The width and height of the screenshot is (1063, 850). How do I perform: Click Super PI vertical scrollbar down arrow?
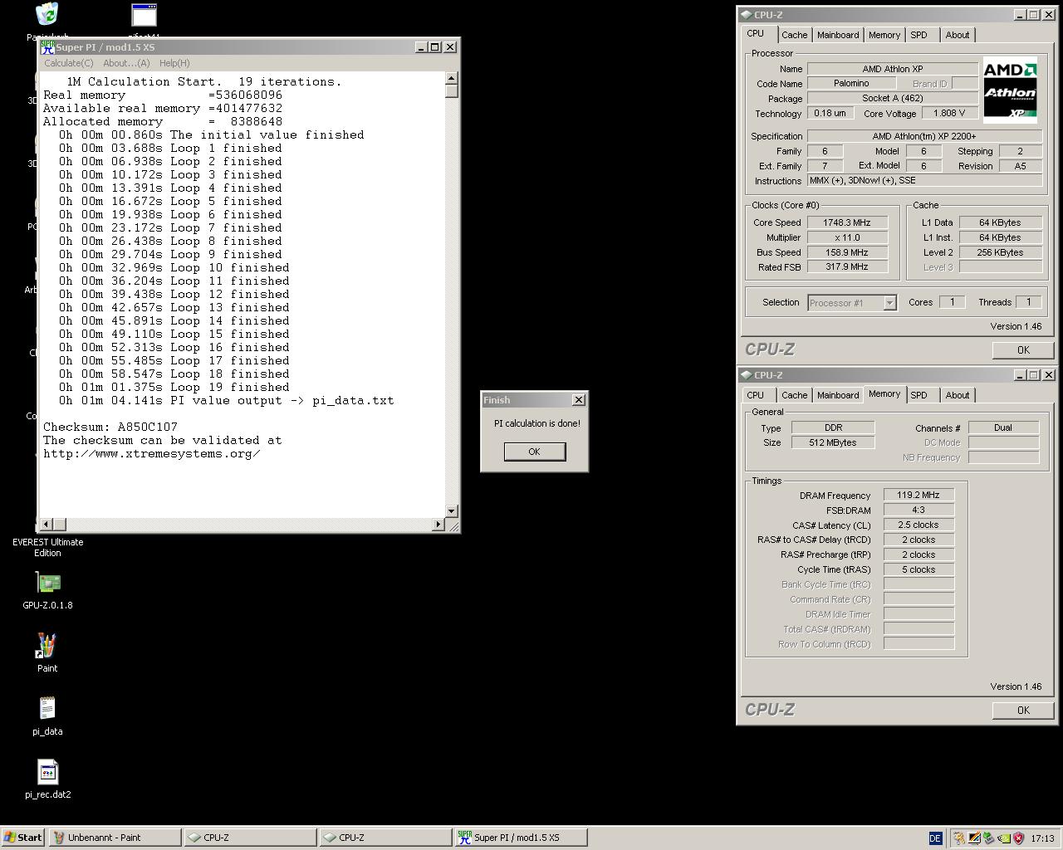click(x=452, y=511)
